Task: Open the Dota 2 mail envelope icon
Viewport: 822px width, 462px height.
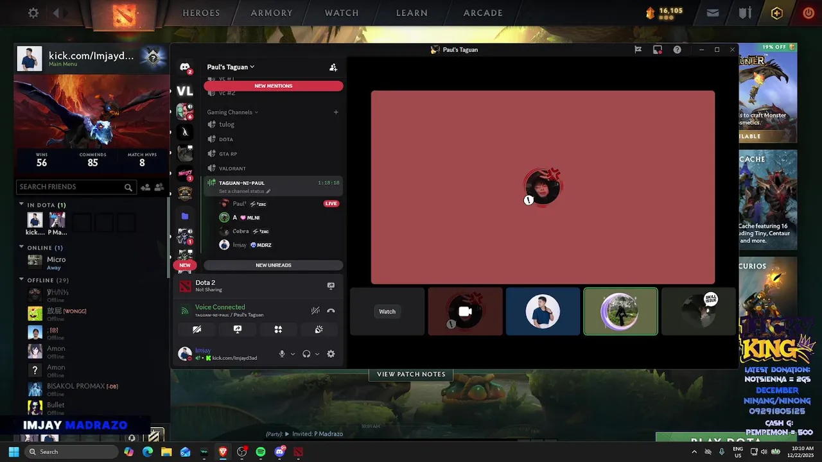Action: pos(713,13)
